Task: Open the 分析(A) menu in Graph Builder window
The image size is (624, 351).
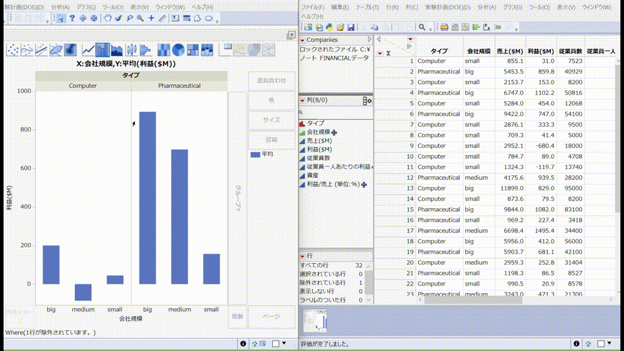Action: 60,7
